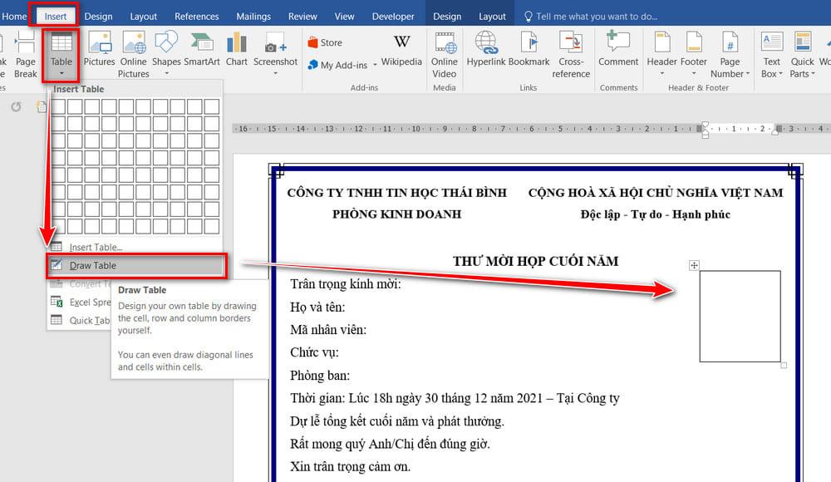The width and height of the screenshot is (831, 482).
Task: Open the References tab
Action: 197,17
